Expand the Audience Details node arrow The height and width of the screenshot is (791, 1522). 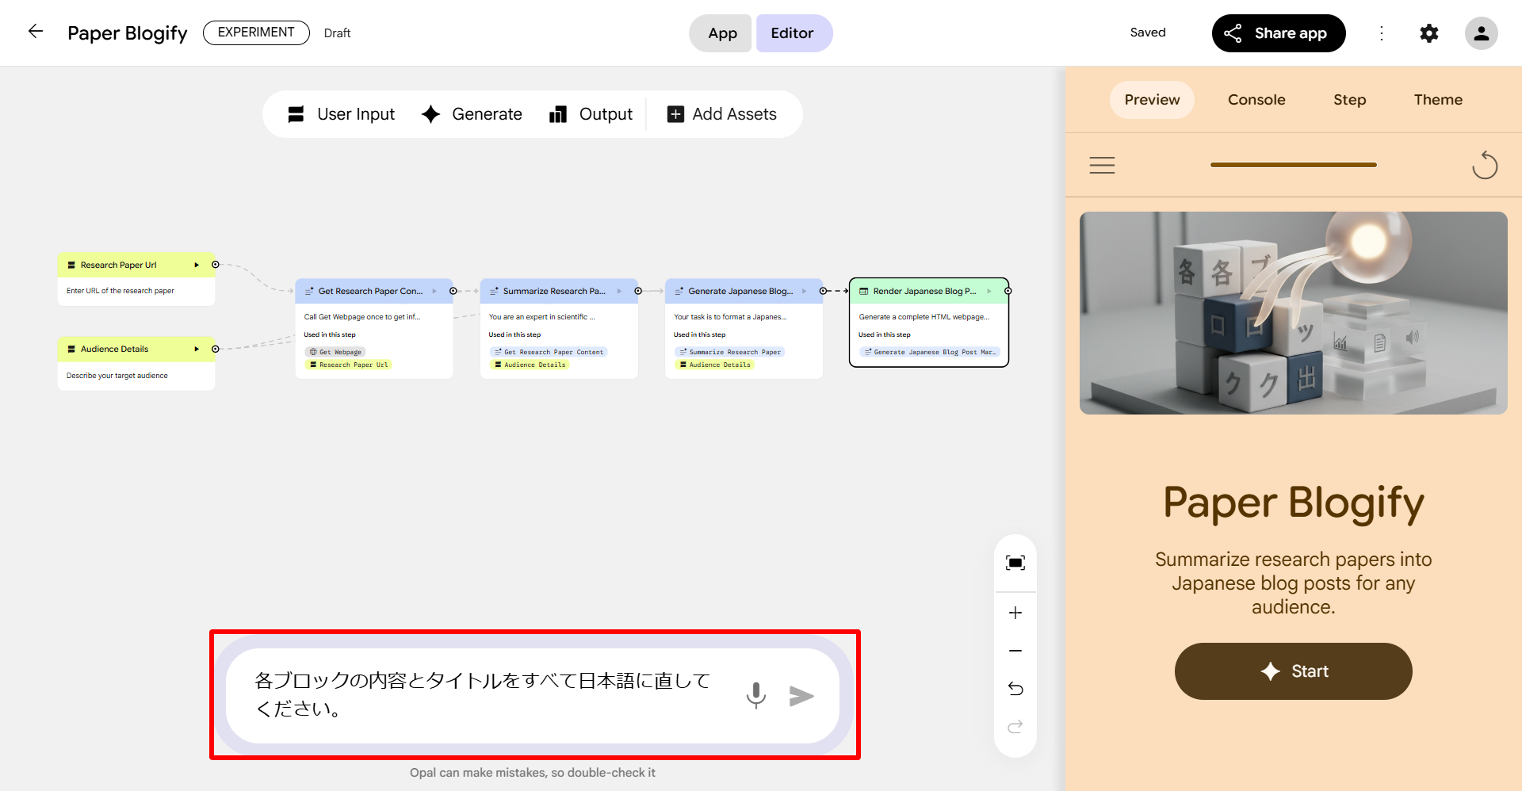pos(197,349)
